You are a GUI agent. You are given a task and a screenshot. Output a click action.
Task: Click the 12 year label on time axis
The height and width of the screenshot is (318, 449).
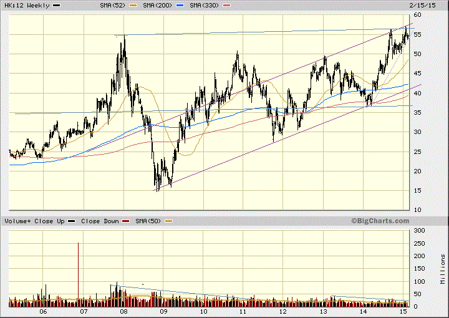(283, 312)
